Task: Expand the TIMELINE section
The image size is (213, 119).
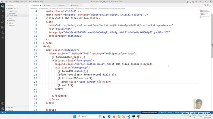Action: 10,110
